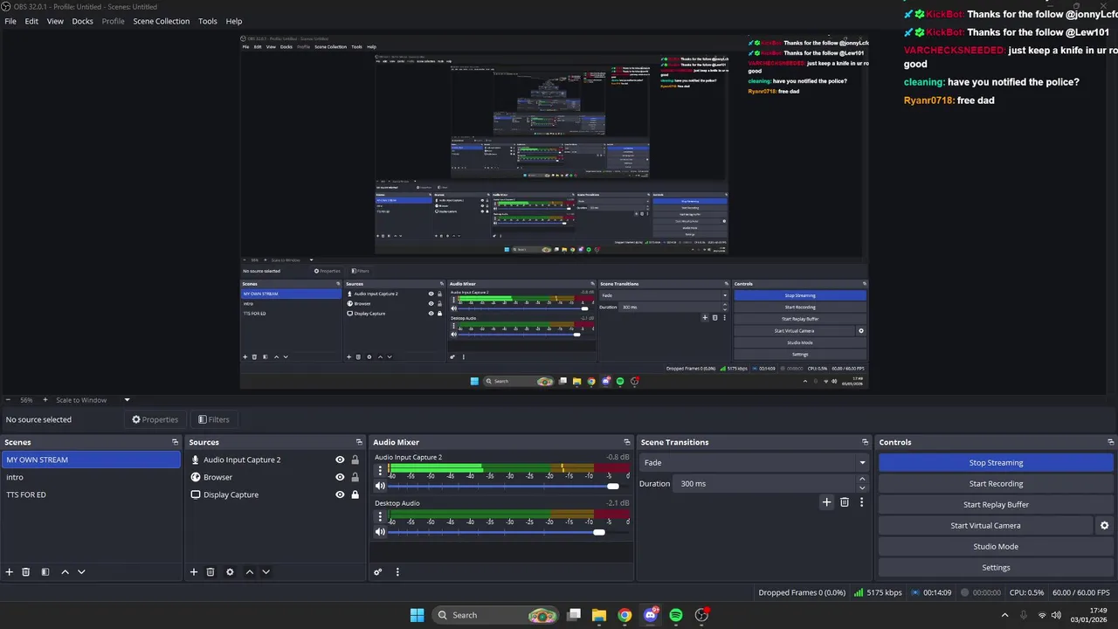Hide the Browser source
Viewport: 1118px width, 629px height.
pos(340,477)
